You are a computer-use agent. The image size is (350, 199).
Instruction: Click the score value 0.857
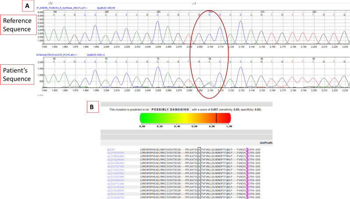214,109
